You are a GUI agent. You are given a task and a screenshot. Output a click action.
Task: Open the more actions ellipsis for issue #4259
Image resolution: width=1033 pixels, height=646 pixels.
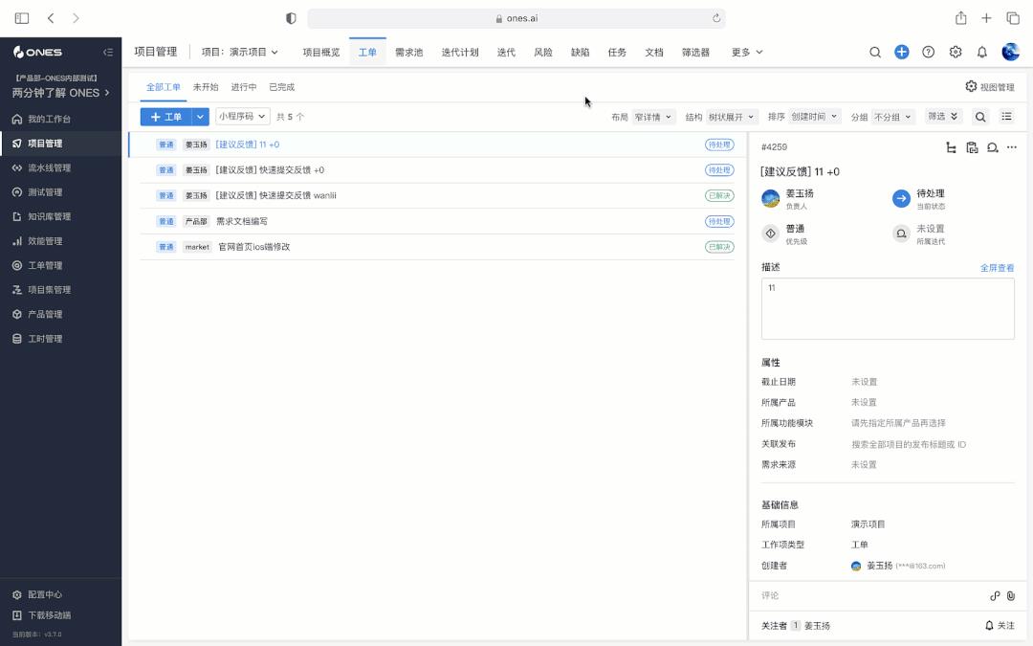point(1012,146)
